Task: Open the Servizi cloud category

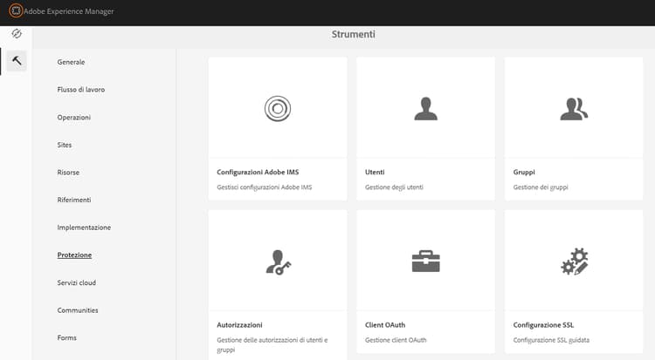Action: pyautogui.click(x=77, y=282)
